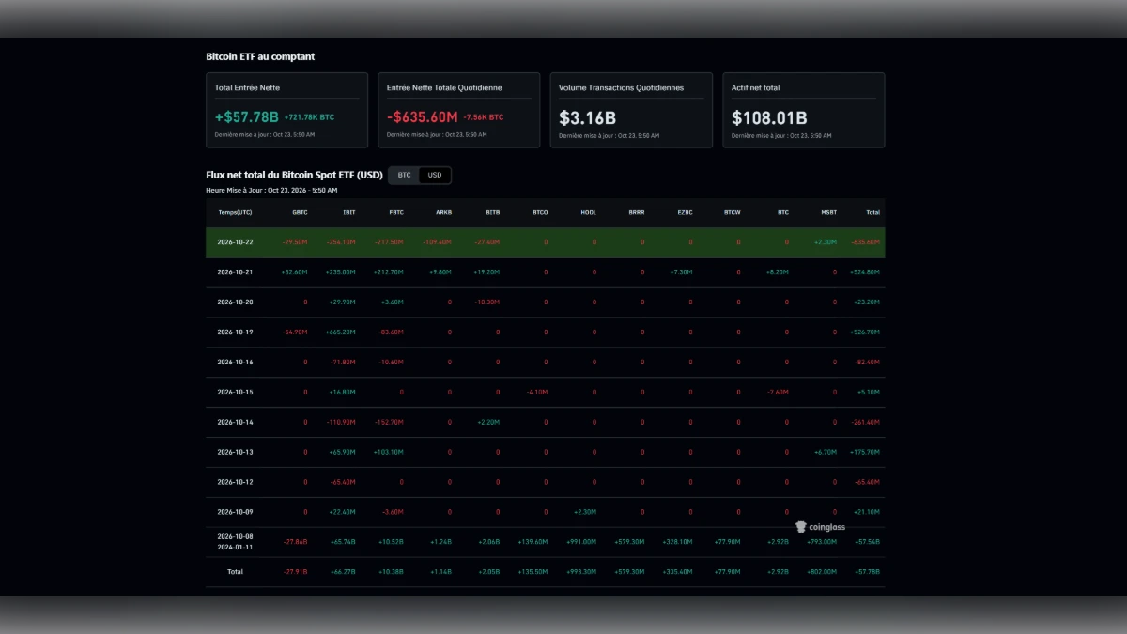Click the -217.50M FBTC cell for 2026-10-22

tap(388, 242)
